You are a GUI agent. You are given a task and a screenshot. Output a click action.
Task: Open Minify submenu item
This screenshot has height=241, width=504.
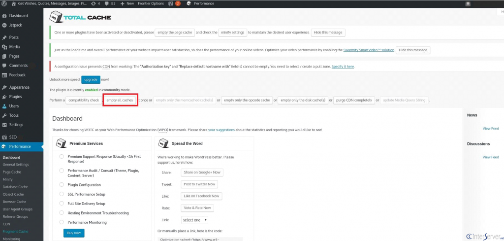pos(7,179)
